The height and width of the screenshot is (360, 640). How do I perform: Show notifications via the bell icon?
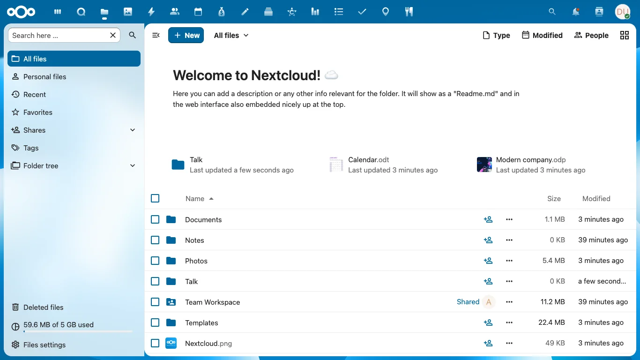pos(576,12)
